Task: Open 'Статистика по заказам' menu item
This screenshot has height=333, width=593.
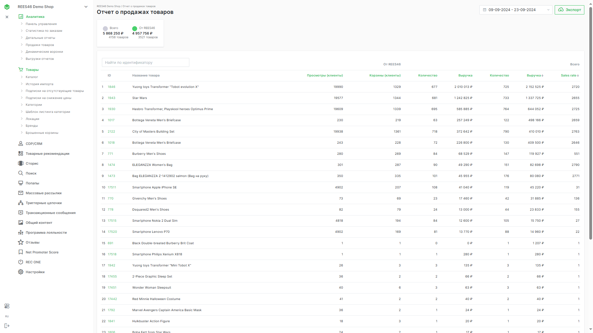Action: click(44, 31)
